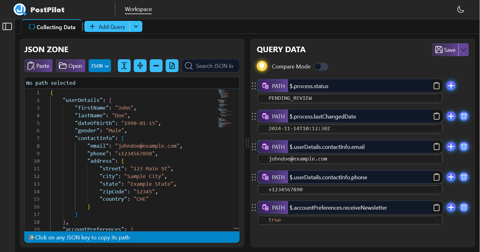Click the PostPilot logo icon
The width and height of the screenshot is (480, 252).
pos(20,9)
